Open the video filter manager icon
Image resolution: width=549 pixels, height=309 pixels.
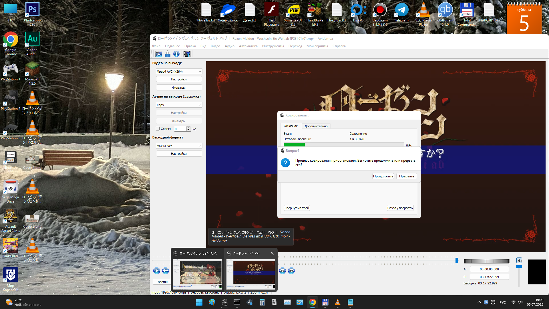[187, 54]
